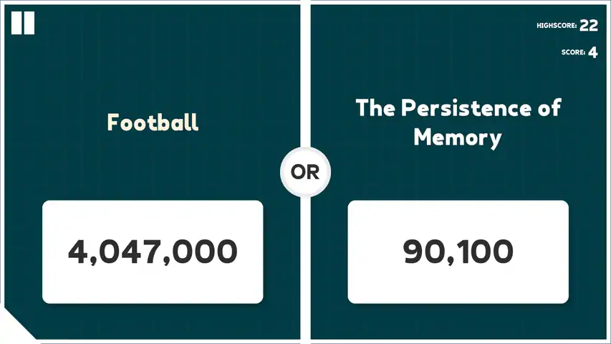Click the SCORE label

pos(573,52)
